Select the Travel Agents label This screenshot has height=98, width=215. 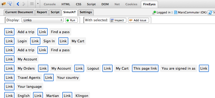pos(29,78)
